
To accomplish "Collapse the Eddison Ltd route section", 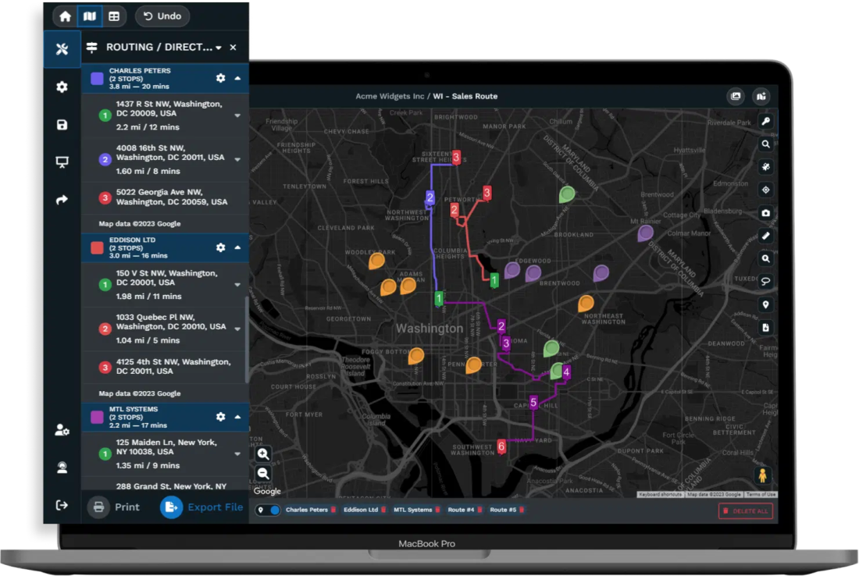I will coord(237,247).
